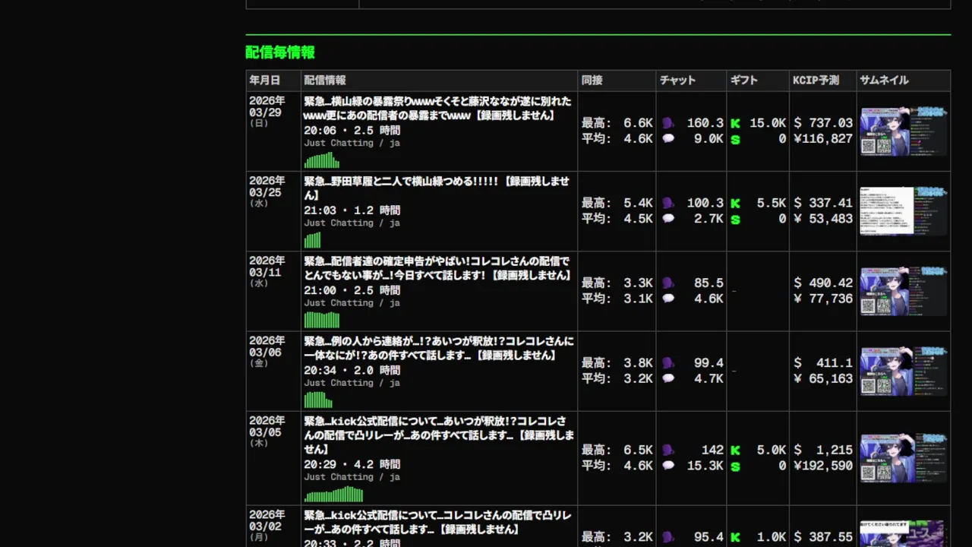
Task: Click white speech bubble icon in 03/29 row
Action: [668, 138]
